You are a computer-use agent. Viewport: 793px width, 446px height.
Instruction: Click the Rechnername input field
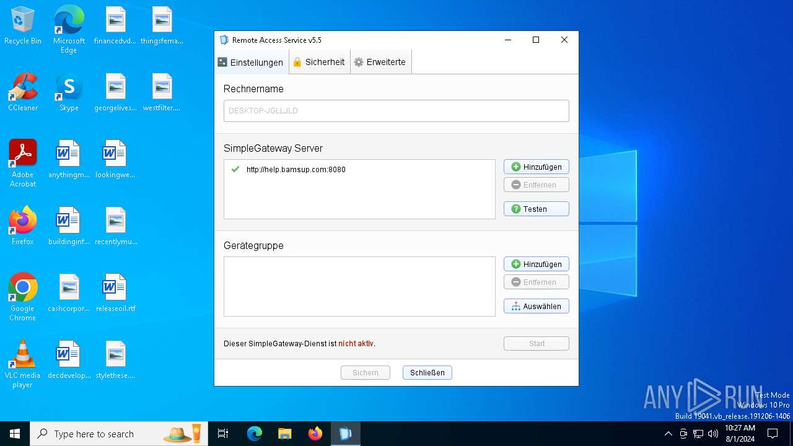click(396, 111)
